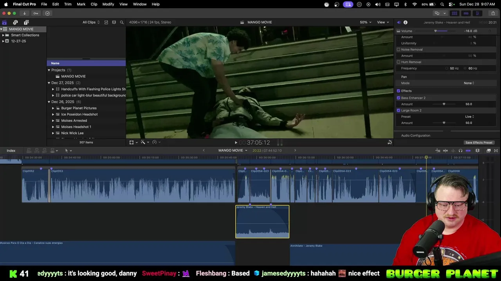The height and width of the screenshot is (281, 501).
Task: Collapse the Dec 27, 2025 group
Action: pos(49,83)
